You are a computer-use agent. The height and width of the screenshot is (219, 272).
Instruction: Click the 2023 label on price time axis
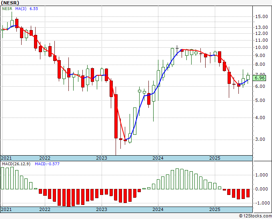pos(102,158)
